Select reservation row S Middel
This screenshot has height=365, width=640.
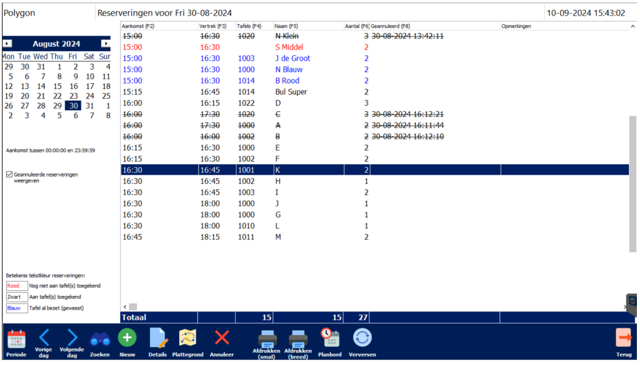click(374, 47)
